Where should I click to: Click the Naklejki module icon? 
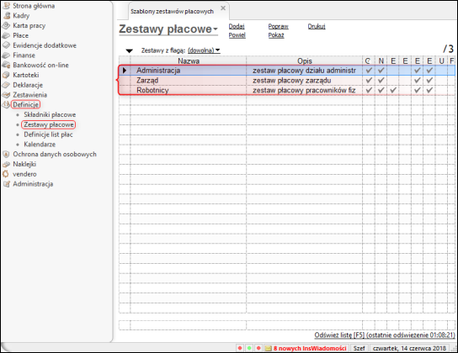point(6,164)
